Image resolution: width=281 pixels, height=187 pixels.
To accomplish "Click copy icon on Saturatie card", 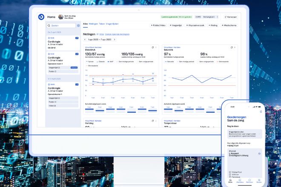I will pos(233,47).
